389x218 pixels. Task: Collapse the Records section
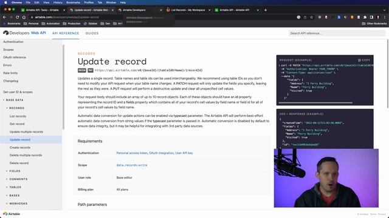click(x=15, y=108)
